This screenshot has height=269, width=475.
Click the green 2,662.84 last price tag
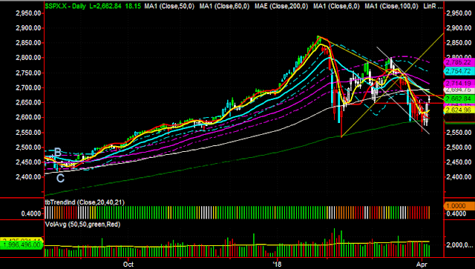click(459, 99)
